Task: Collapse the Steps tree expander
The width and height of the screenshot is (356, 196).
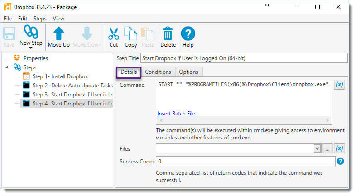Action: point(7,67)
